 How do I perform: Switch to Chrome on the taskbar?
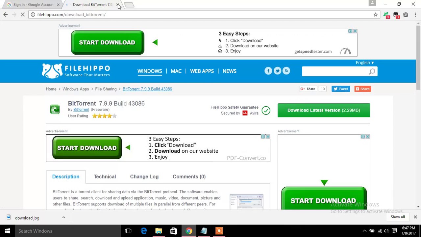pos(189,231)
